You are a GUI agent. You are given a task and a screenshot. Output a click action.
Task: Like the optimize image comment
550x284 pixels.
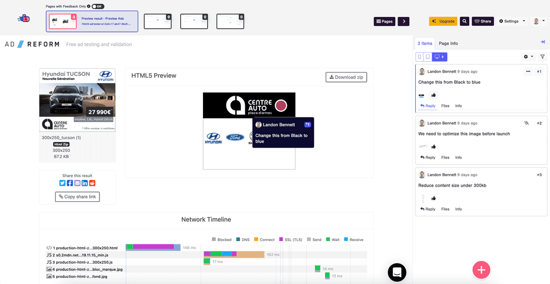point(433,146)
